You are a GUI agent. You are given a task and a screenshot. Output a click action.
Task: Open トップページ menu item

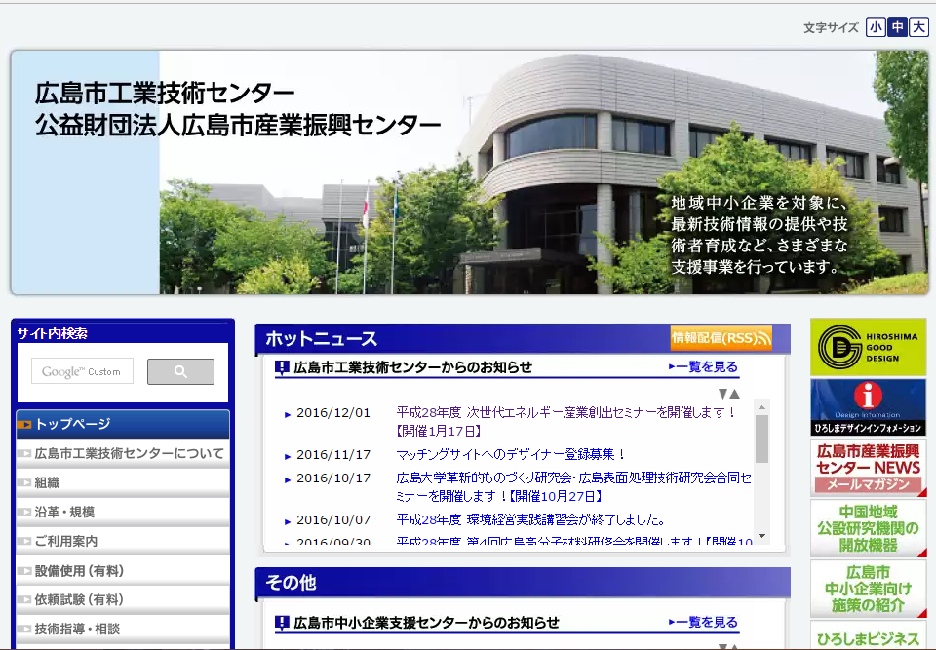click(x=123, y=424)
